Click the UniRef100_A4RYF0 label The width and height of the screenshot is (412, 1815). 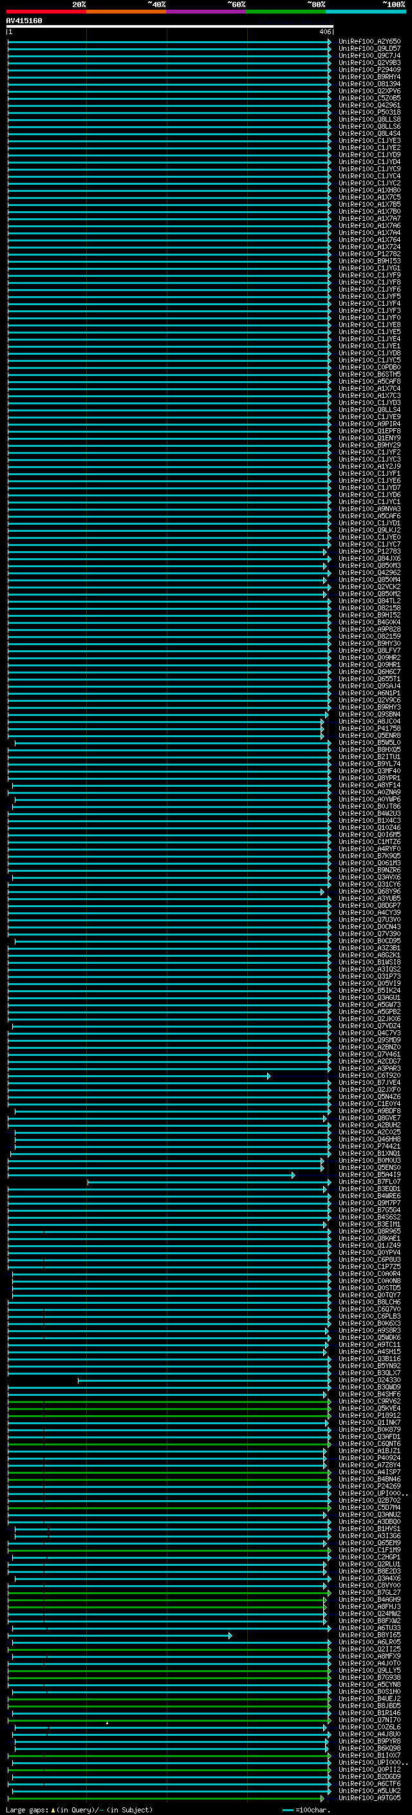coord(370,849)
